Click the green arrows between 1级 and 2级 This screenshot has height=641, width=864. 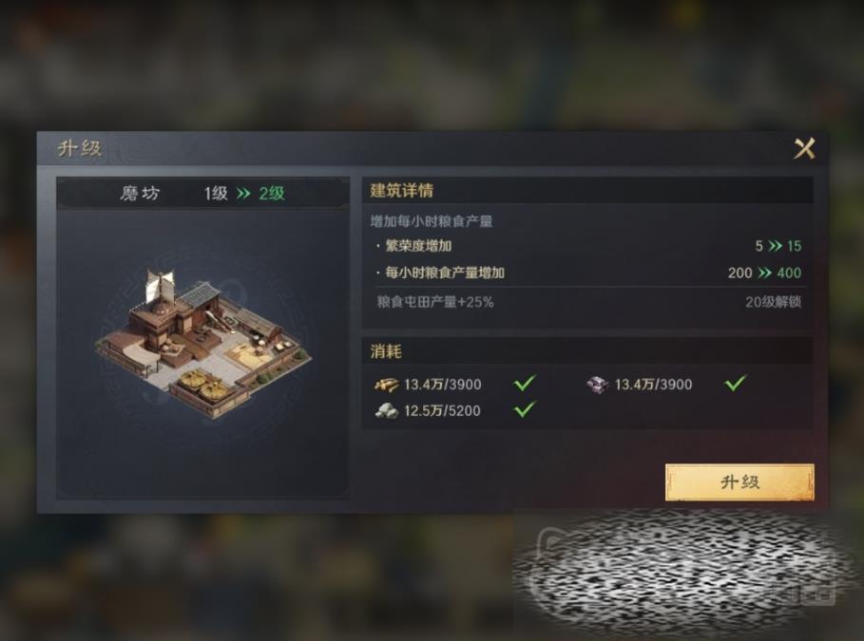tap(243, 194)
